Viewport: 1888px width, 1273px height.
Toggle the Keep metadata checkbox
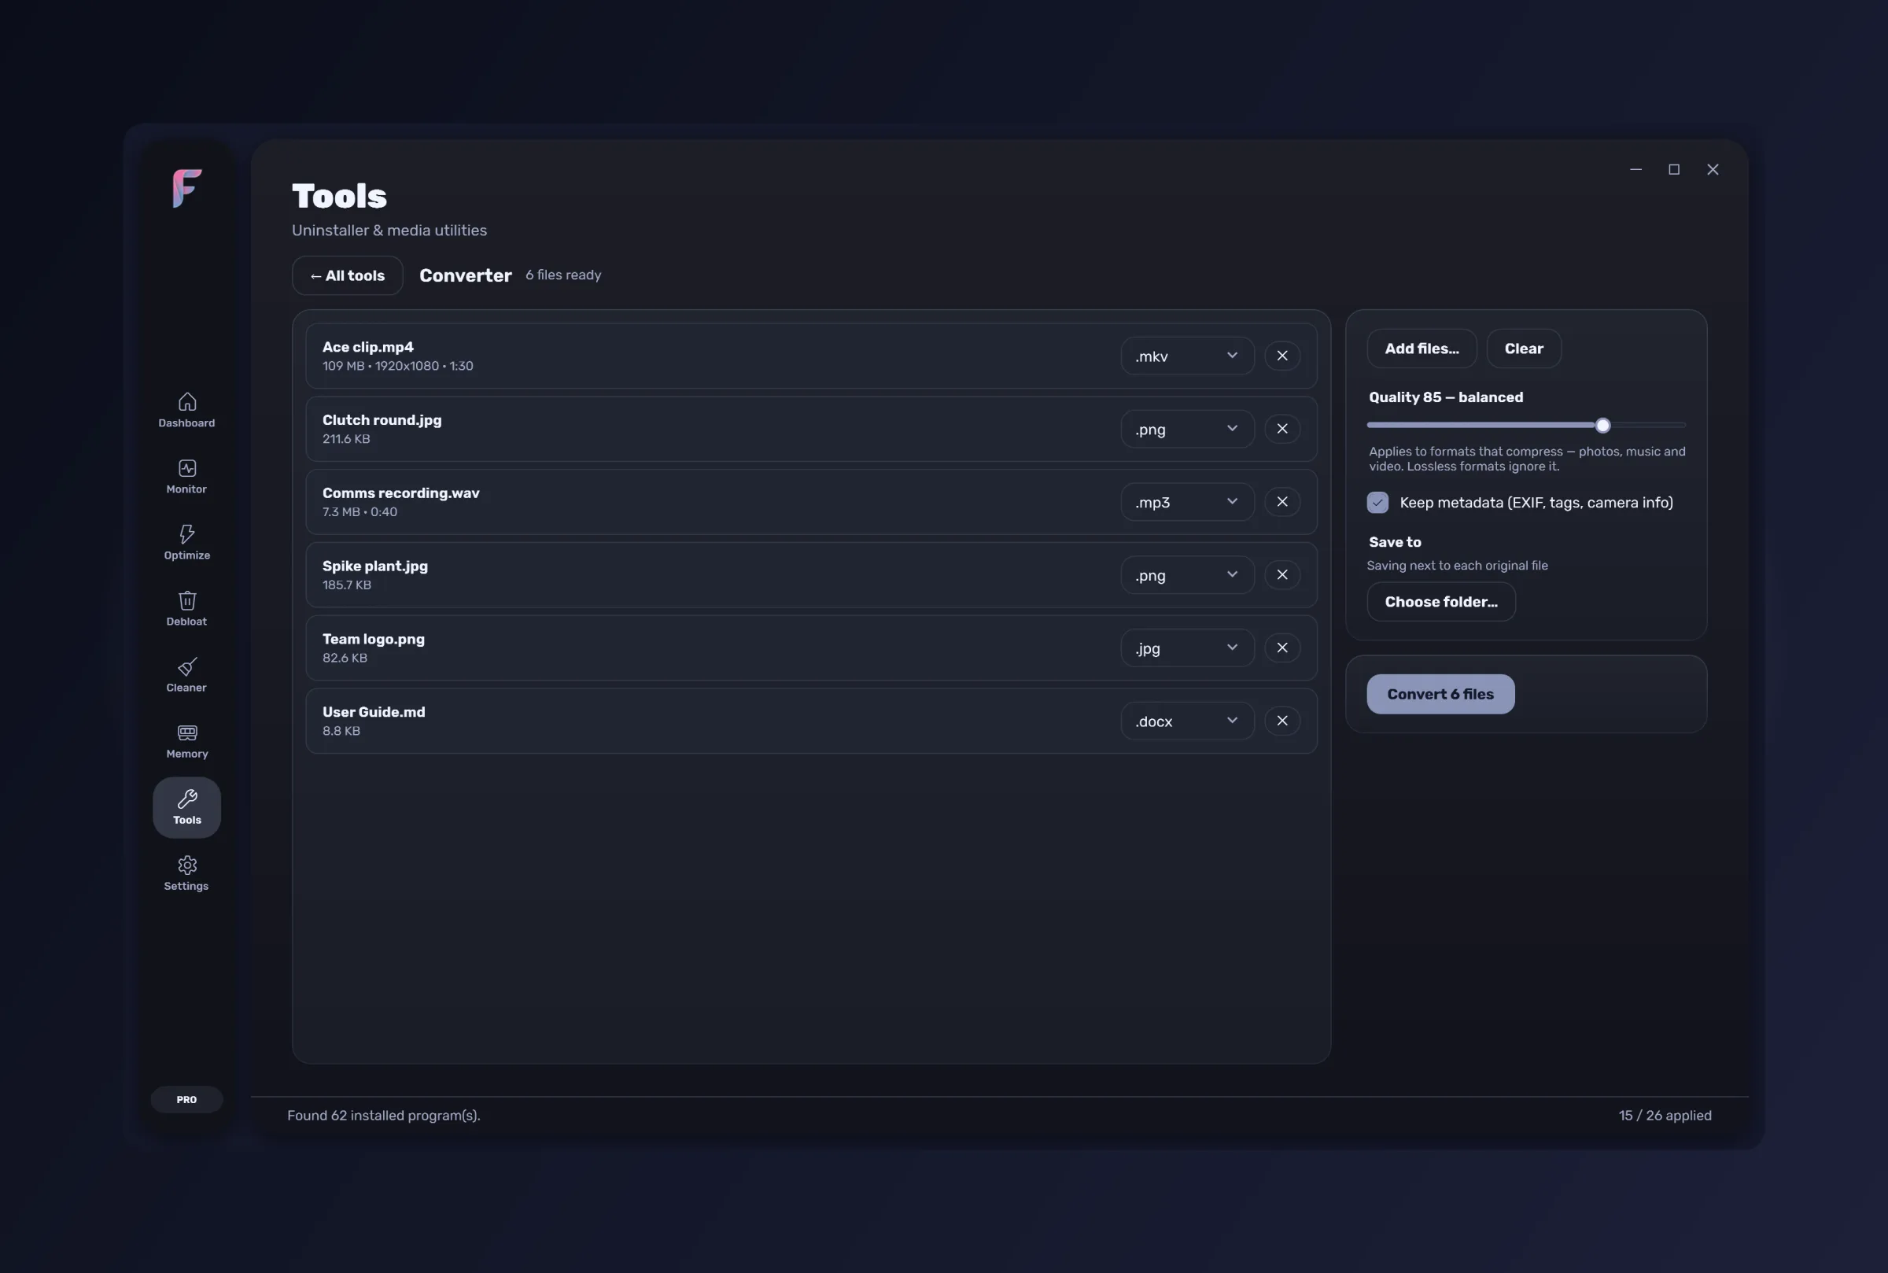(1377, 503)
